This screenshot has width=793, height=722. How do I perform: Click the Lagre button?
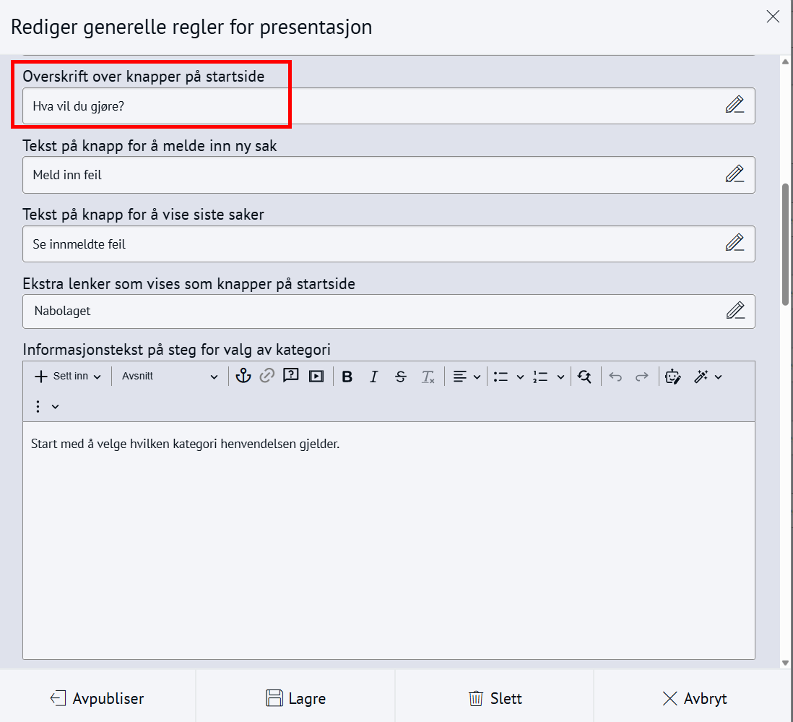296,699
